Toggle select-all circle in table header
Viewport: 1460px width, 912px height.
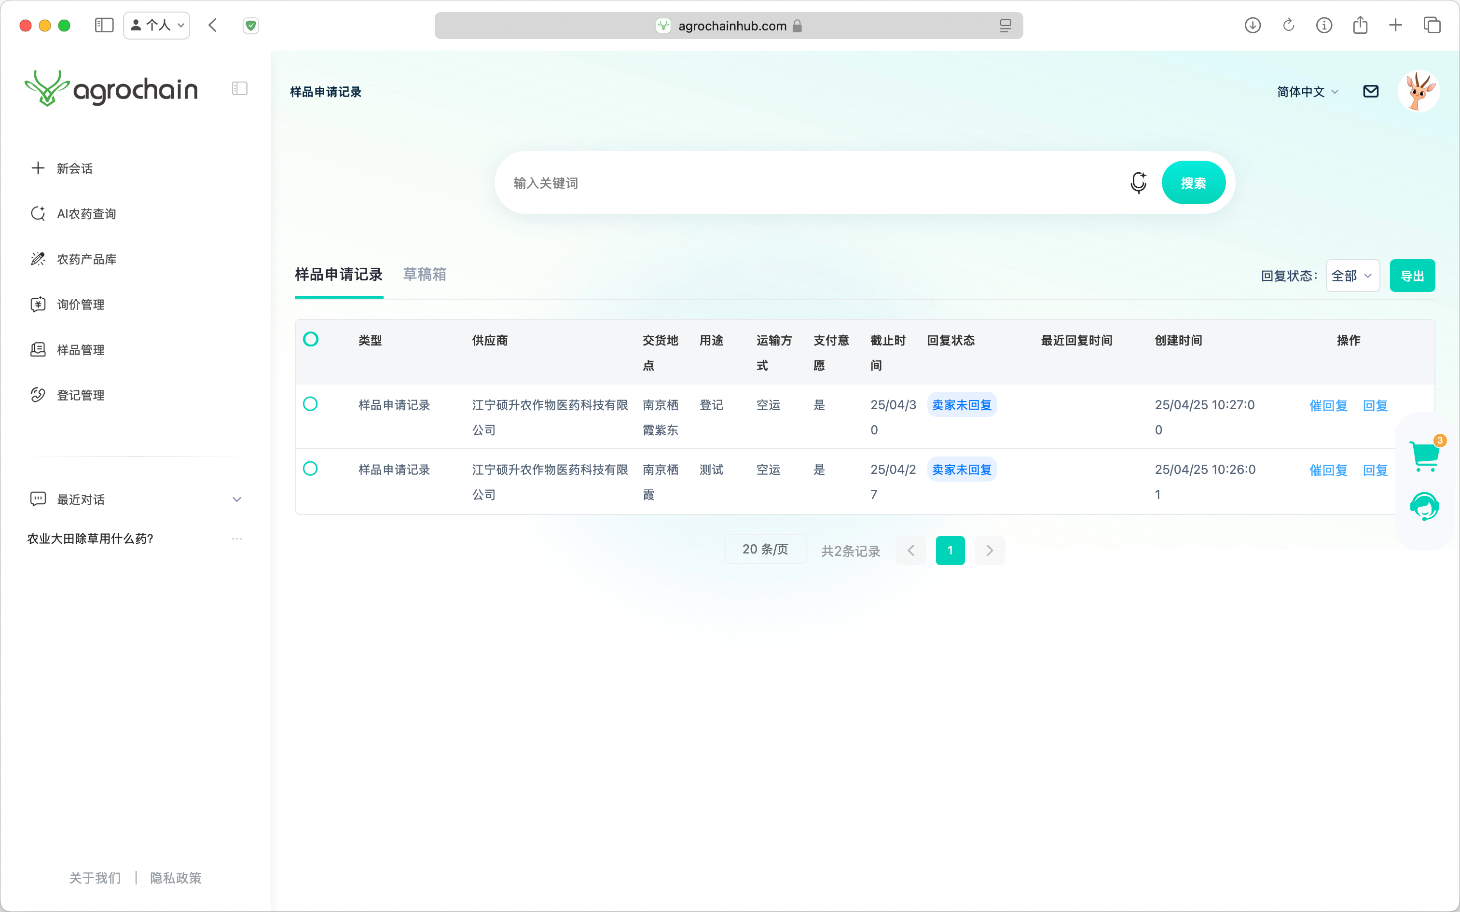[311, 339]
